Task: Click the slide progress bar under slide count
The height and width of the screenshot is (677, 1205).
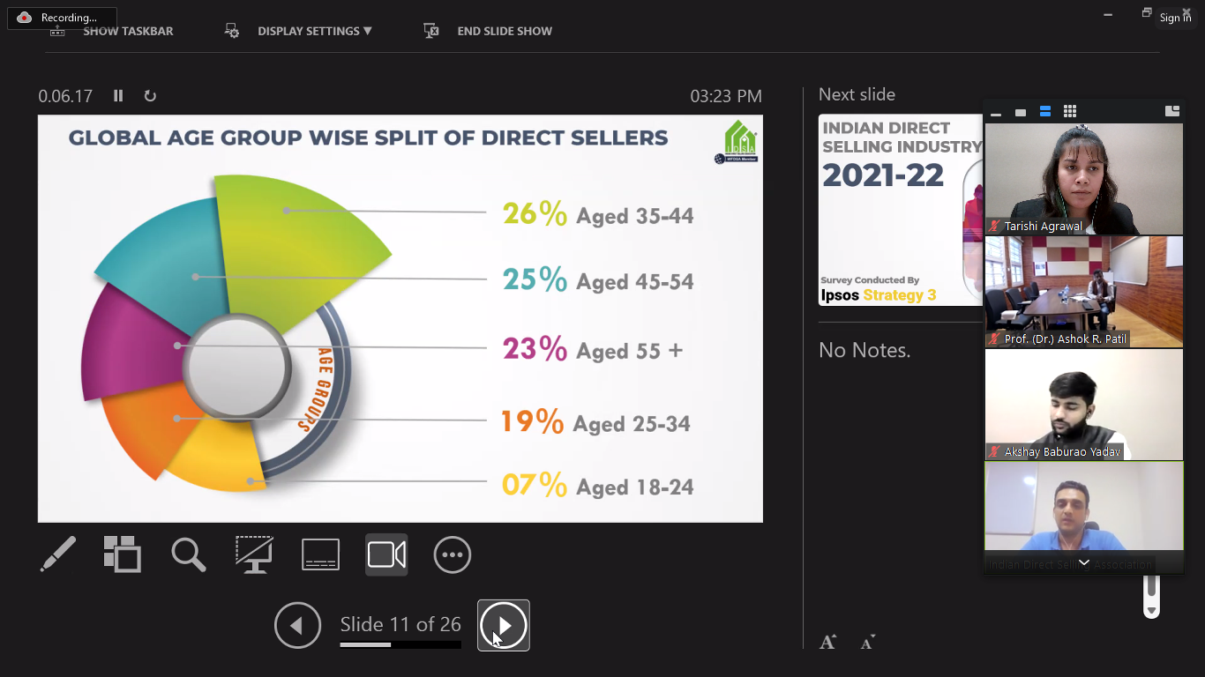Action: (x=400, y=644)
